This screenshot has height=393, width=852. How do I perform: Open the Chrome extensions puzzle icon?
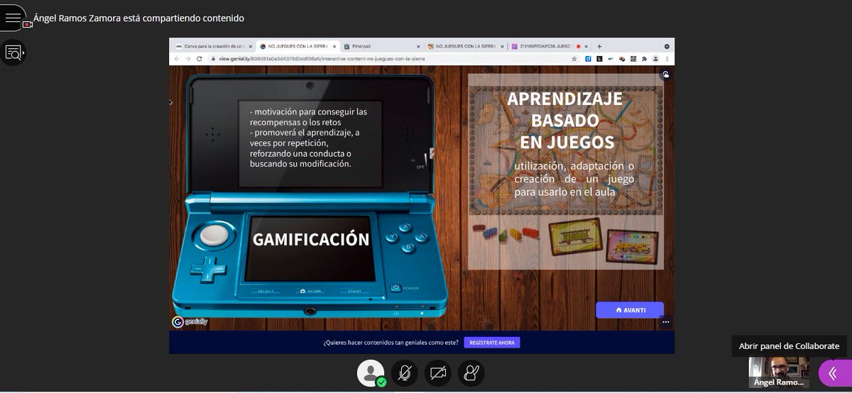[644, 59]
